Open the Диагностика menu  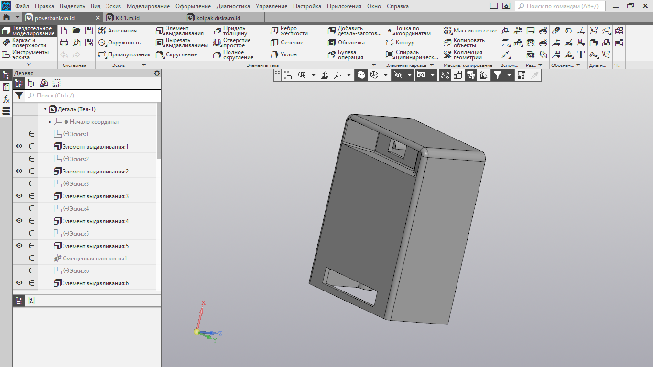click(233, 6)
